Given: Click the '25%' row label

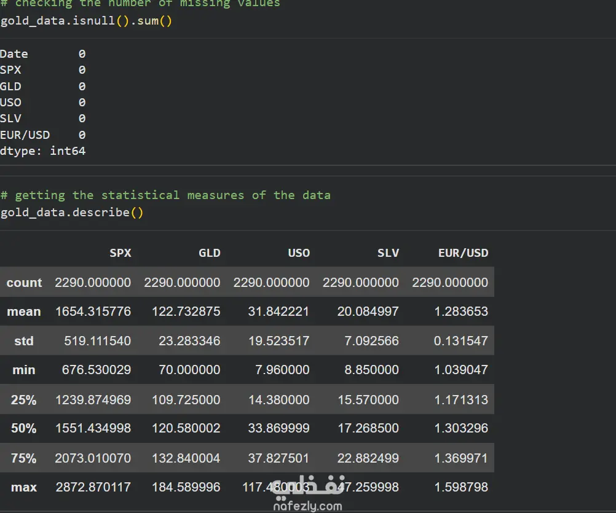Looking at the screenshot, I should (x=23, y=399).
